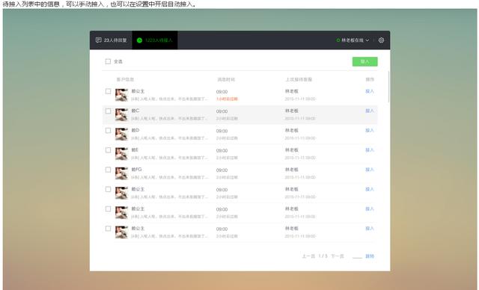Click 赖C's avatar thumbnail

(x=121, y=114)
